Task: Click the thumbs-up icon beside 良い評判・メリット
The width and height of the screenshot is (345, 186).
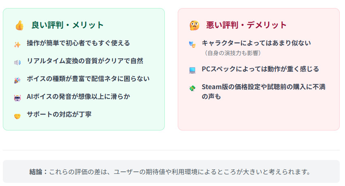Action: pos(19,26)
